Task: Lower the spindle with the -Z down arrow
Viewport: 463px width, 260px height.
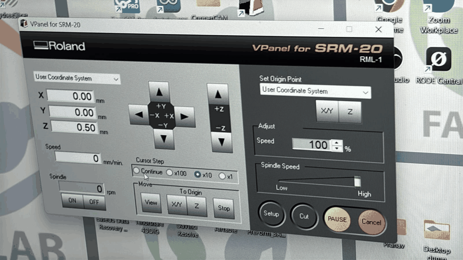Action: (221, 142)
